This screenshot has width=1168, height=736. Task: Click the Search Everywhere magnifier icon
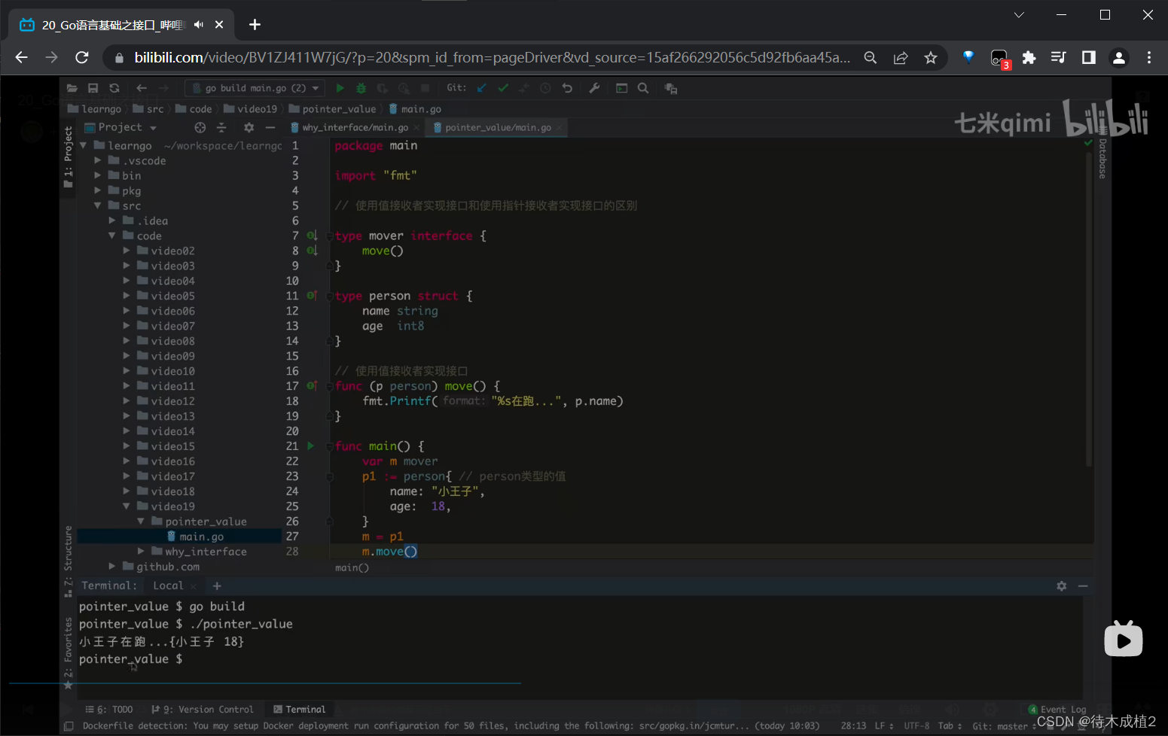pyautogui.click(x=643, y=88)
